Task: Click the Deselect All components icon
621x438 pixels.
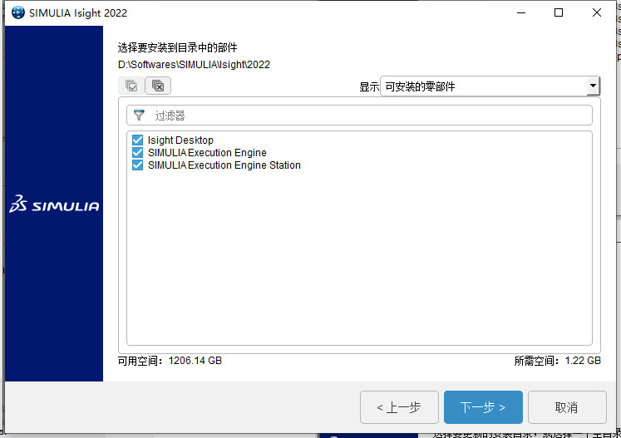Action: coord(158,86)
